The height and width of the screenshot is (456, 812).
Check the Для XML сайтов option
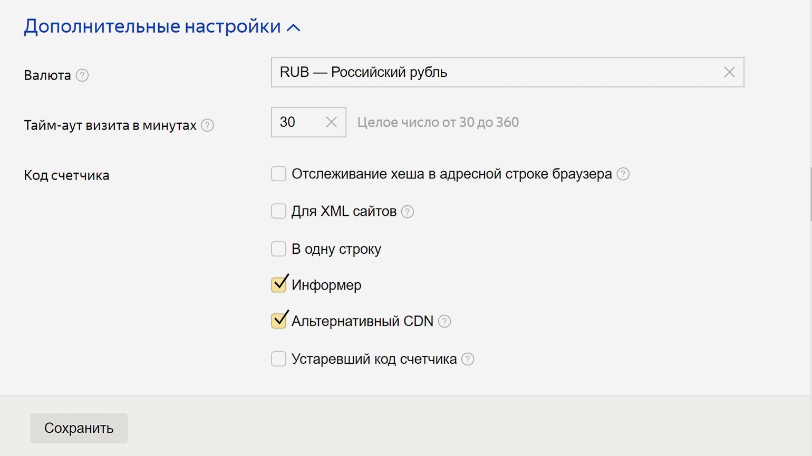(x=278, y=211)
